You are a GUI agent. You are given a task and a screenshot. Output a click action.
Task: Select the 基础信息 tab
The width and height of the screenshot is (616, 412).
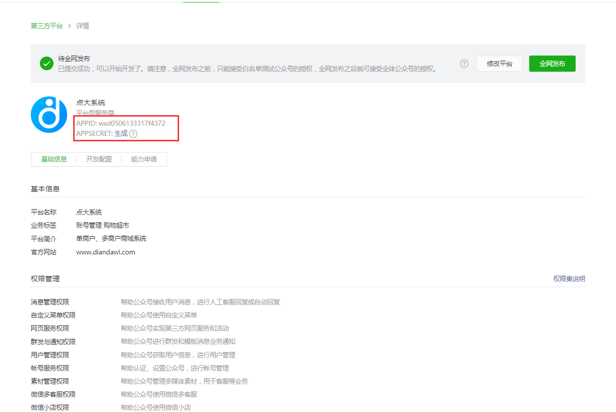54,159
